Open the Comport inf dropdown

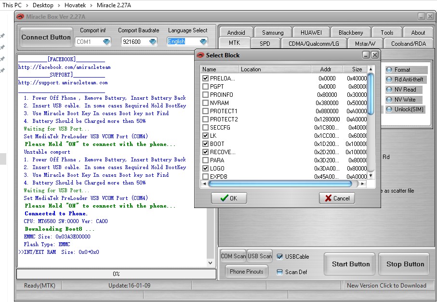[106, 42]
